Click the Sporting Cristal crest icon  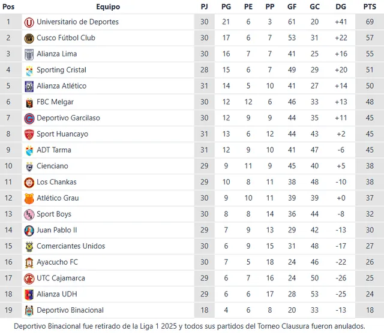coord(29,70)
